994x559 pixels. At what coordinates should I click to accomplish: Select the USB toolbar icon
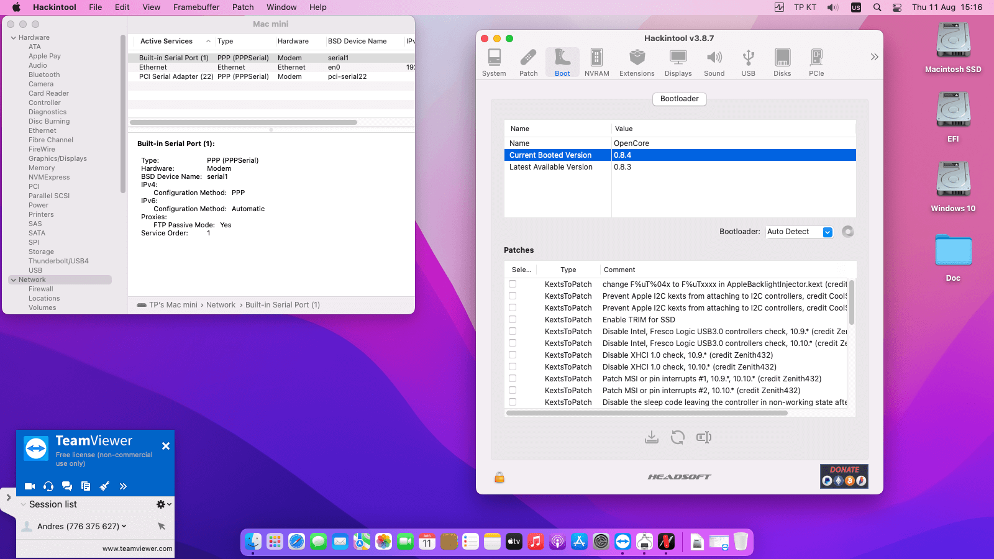click(748, 63)
